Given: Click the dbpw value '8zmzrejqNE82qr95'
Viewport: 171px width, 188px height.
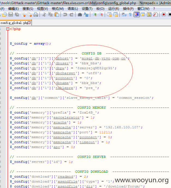Looking at the screenshot, I should click(95, 68).
